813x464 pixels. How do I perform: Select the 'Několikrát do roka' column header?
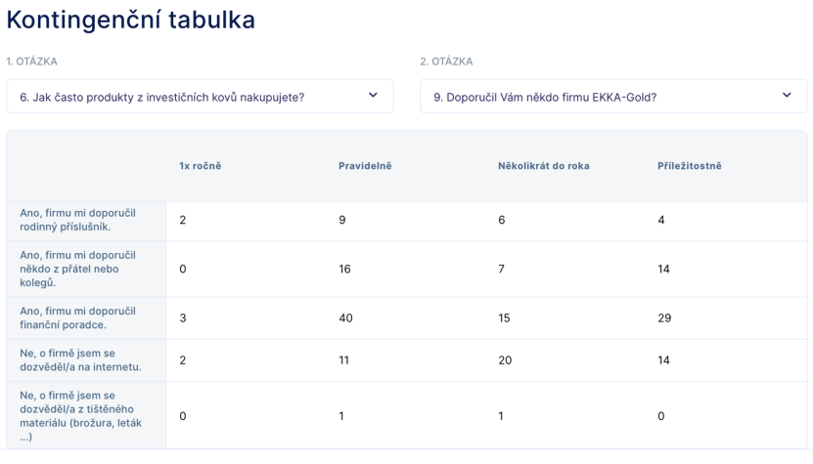(543, 166)
